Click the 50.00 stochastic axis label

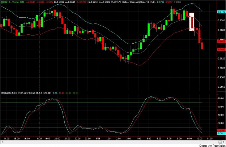click(221, 115)
